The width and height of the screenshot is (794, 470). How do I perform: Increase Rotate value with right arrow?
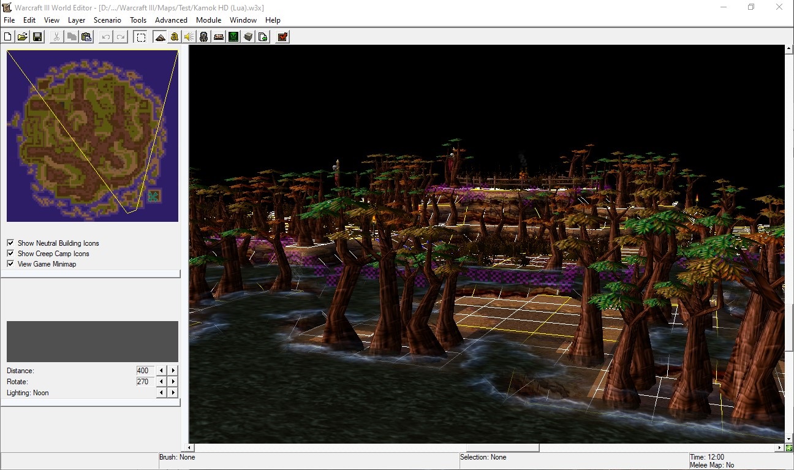pyautogui.click(x=173, y=382)
